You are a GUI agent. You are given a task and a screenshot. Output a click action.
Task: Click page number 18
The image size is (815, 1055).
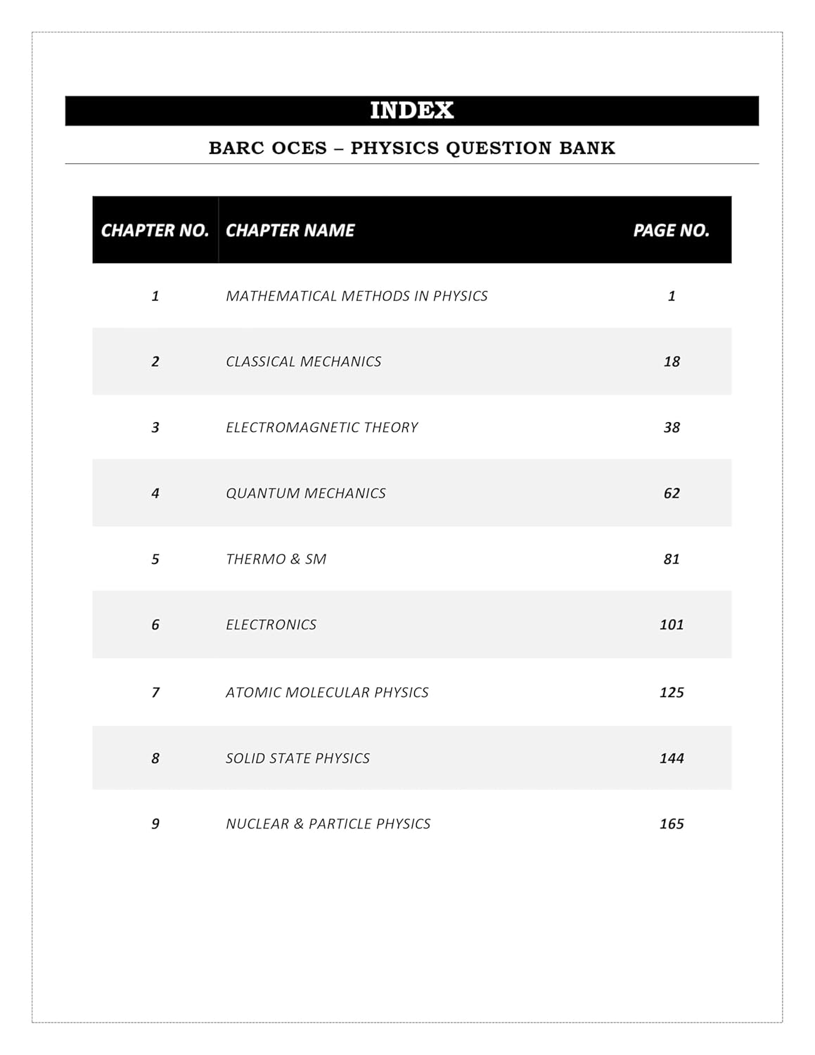pyautogui.click(x=672, y=362)
